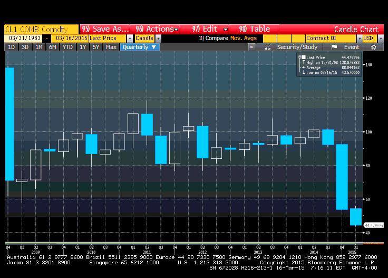This screenshot has height=278, width=388.
Task: Click the USD currency field
Action: tap(370, 39)
